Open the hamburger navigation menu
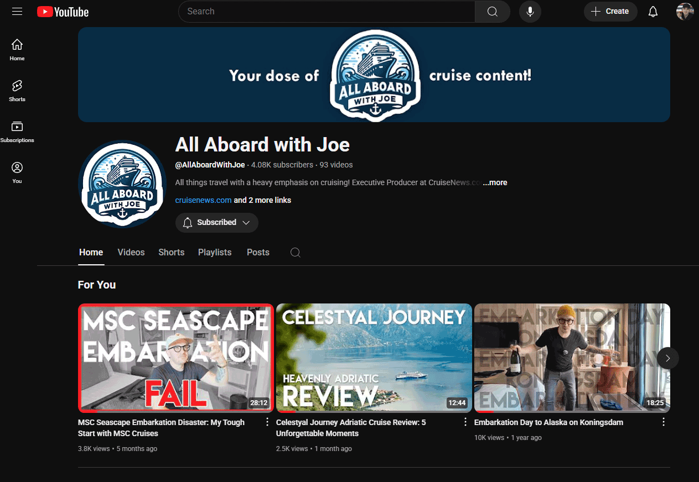699x482 pixels. click(x=17, y=11)
